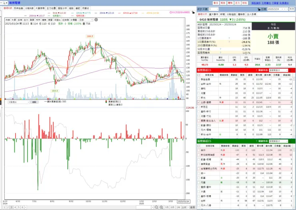Click the 60MA legend line
Viewport: 296px width, 210px height.
(x=128, y=13)
